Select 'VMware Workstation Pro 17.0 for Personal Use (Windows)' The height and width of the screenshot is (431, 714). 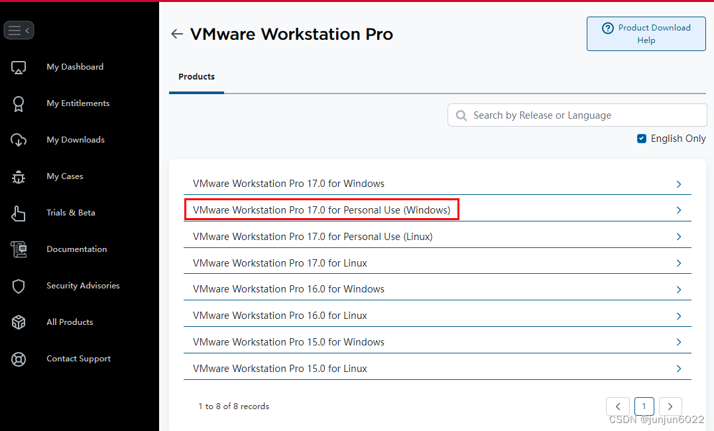pyautogui.click(x=322, y=210)
